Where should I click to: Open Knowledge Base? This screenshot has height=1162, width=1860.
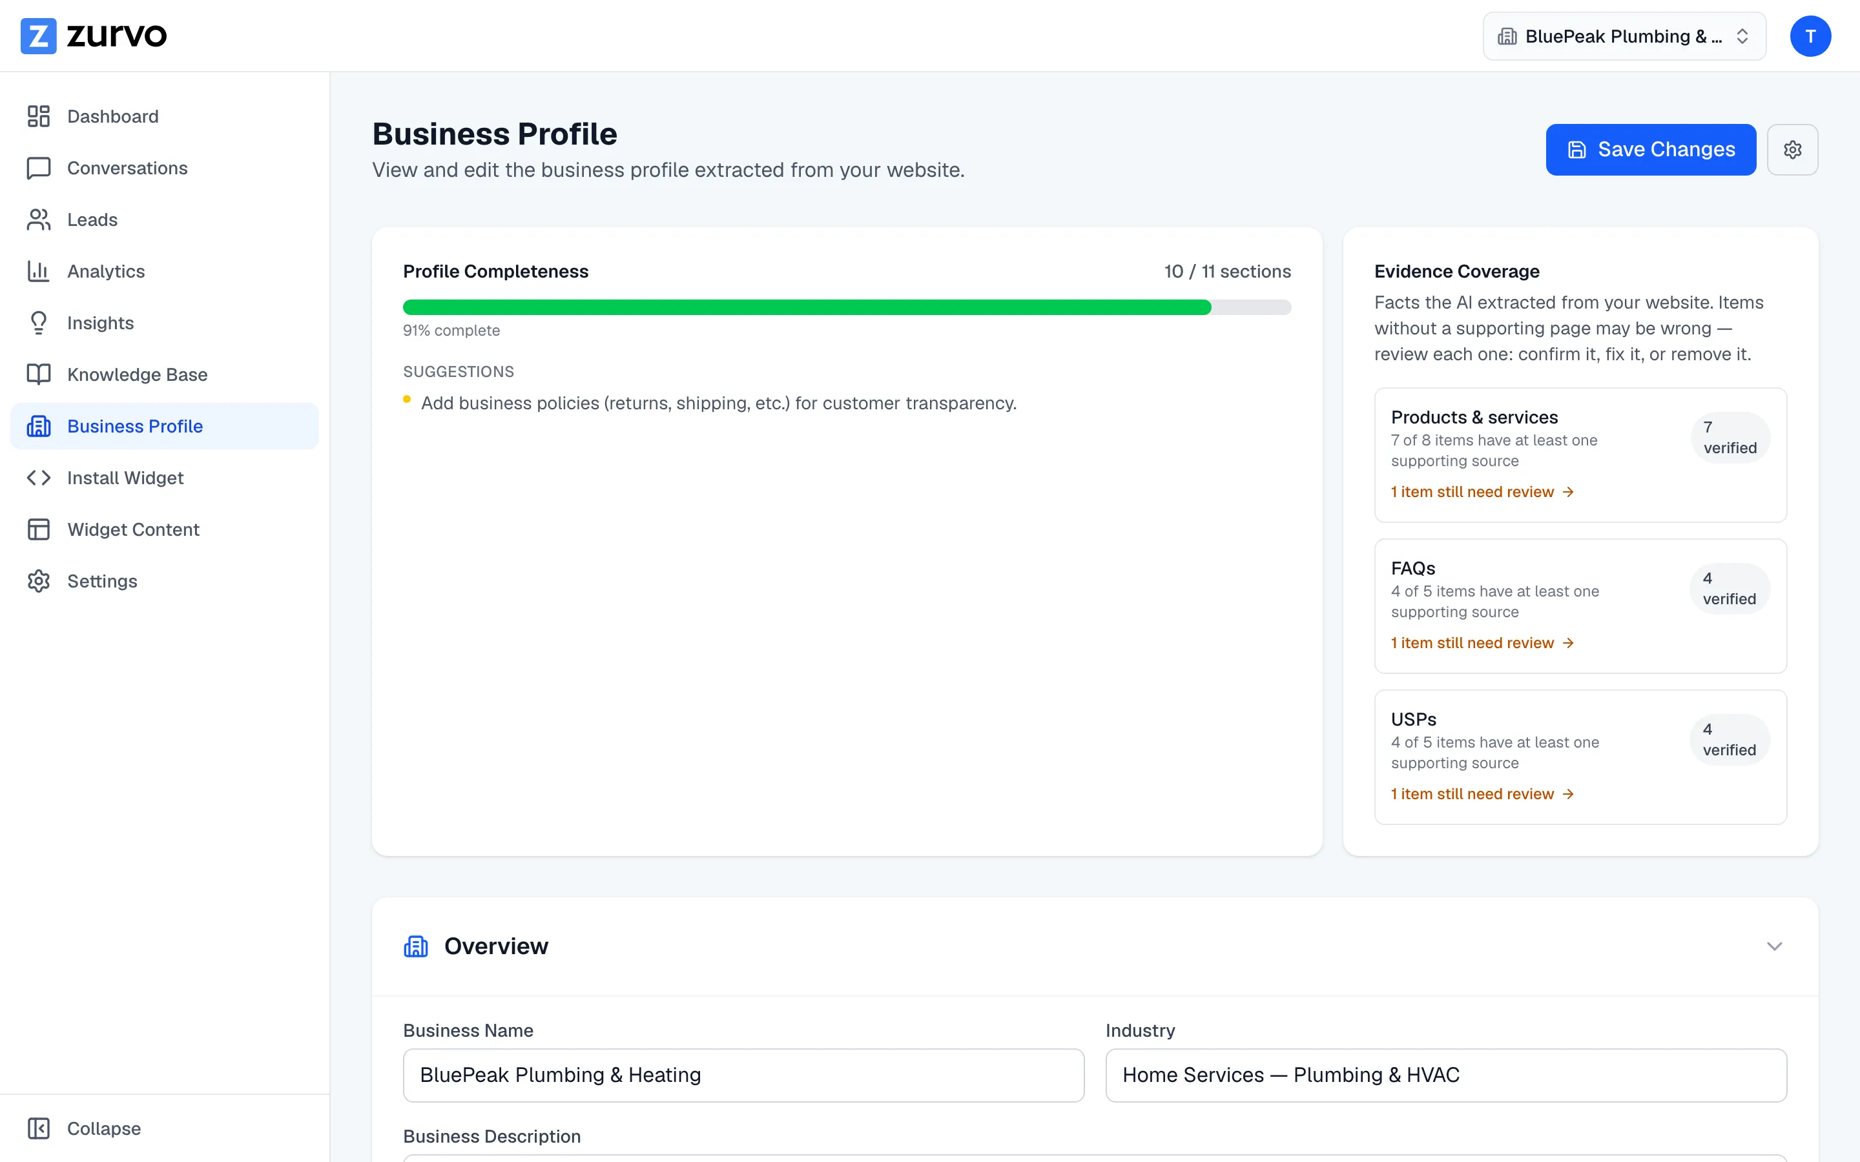point(165,374)
